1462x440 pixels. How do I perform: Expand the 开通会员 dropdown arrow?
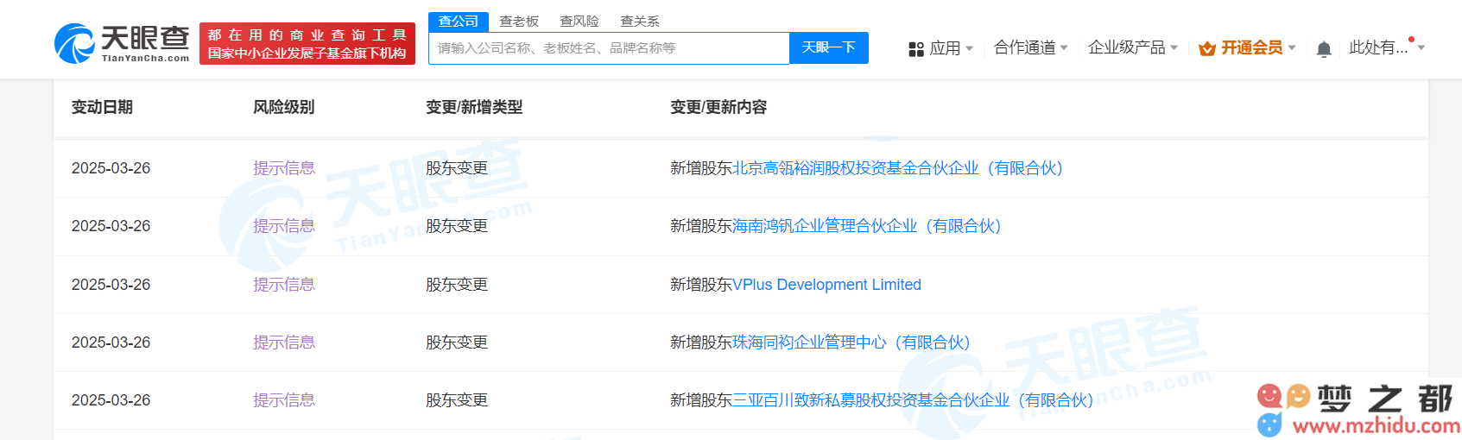[x=1292, y=47]
